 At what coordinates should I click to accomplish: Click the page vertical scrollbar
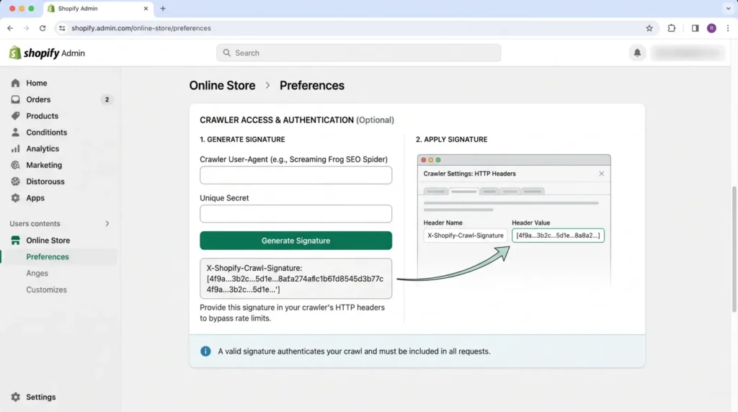pyautogui.click(x=734, y=249)
